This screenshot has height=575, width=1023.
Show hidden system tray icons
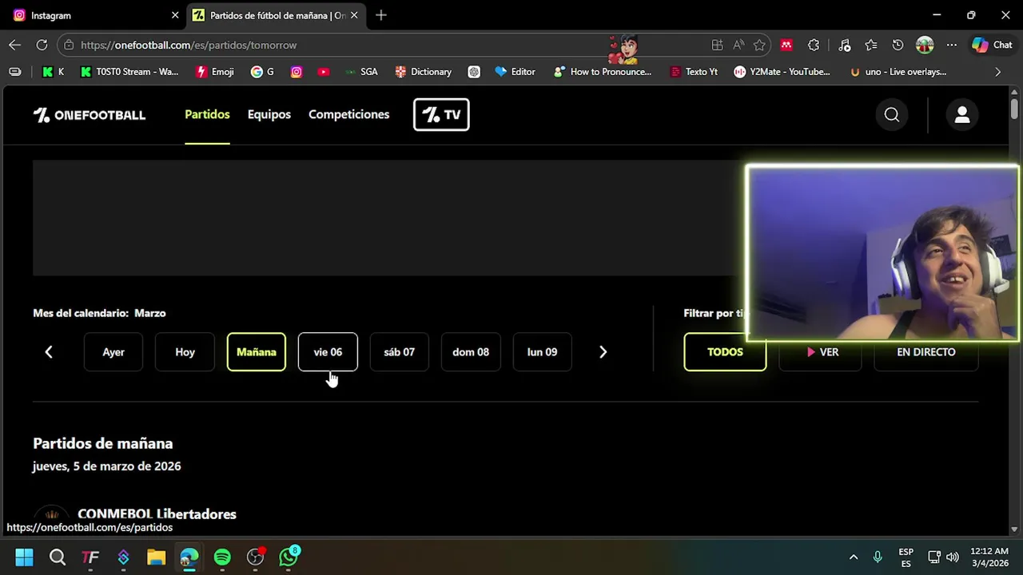pos(853,557)
